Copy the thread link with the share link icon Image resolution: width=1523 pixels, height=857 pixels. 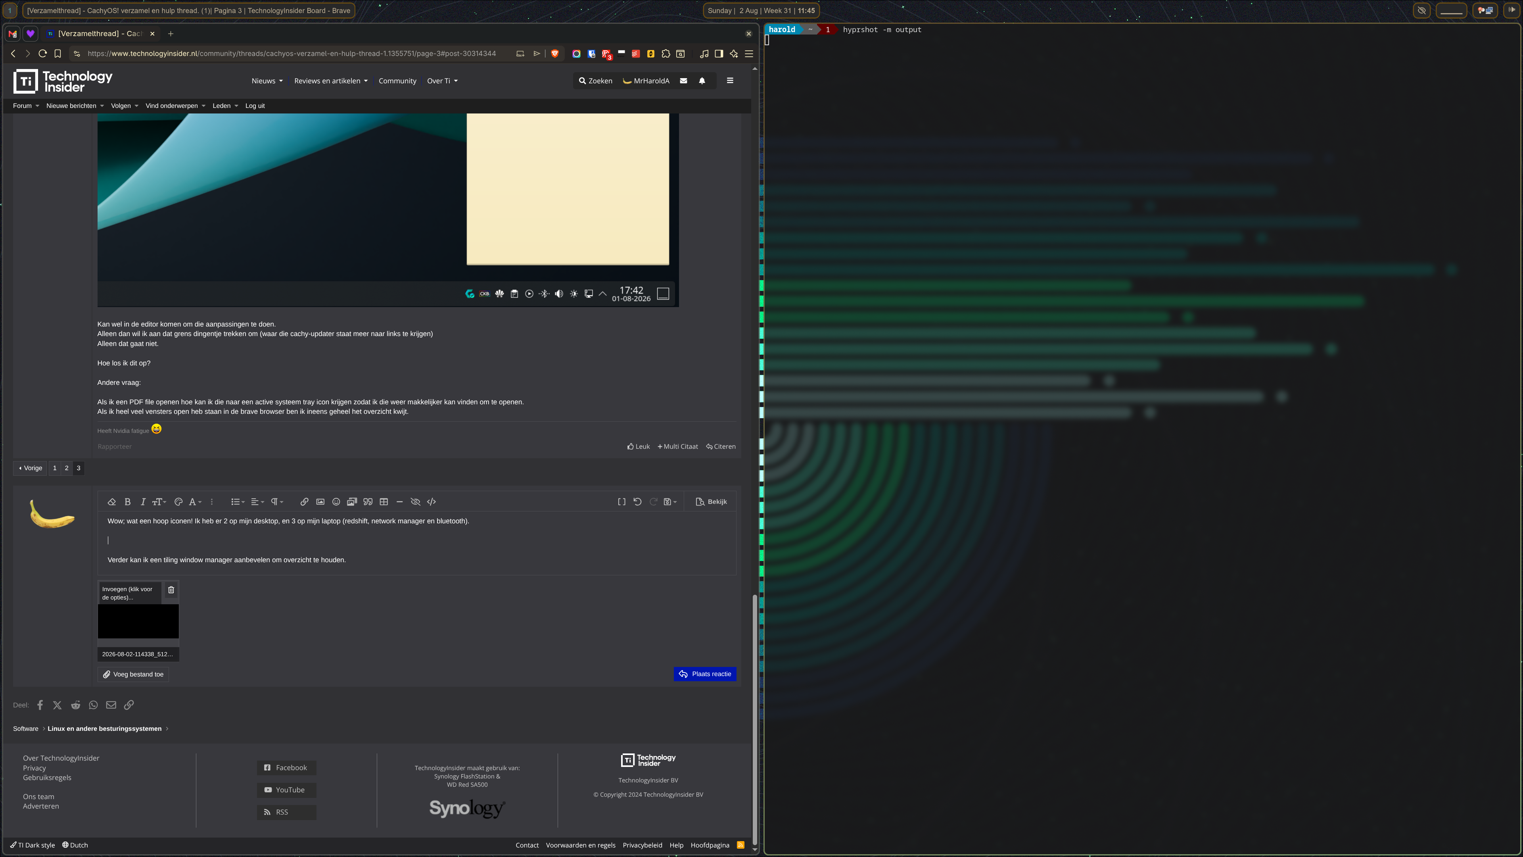(x=129, y=705)
